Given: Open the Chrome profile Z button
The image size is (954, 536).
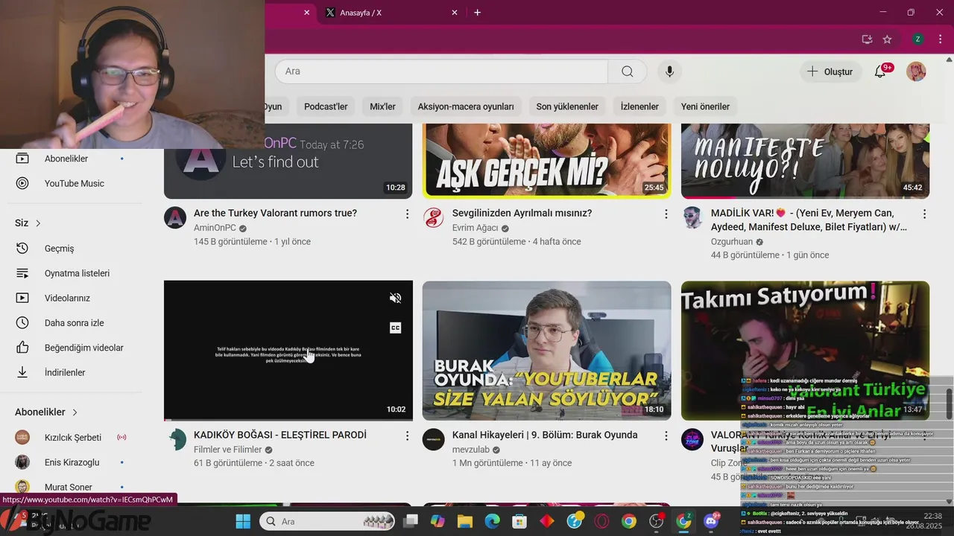Looking at the screenshot, I should 917,39.
